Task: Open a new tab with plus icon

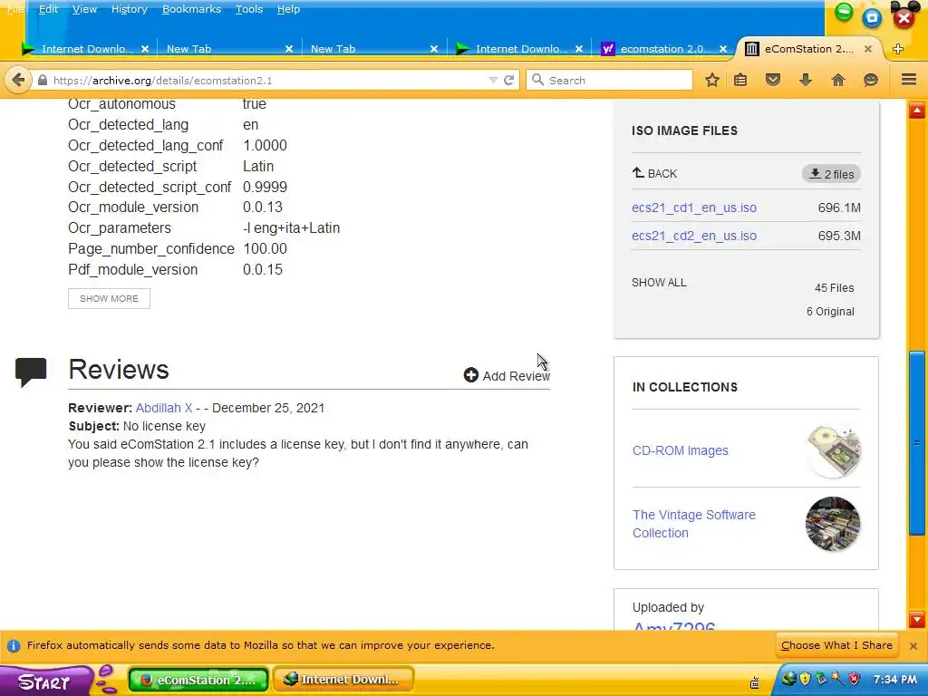Action: point(898,49)
